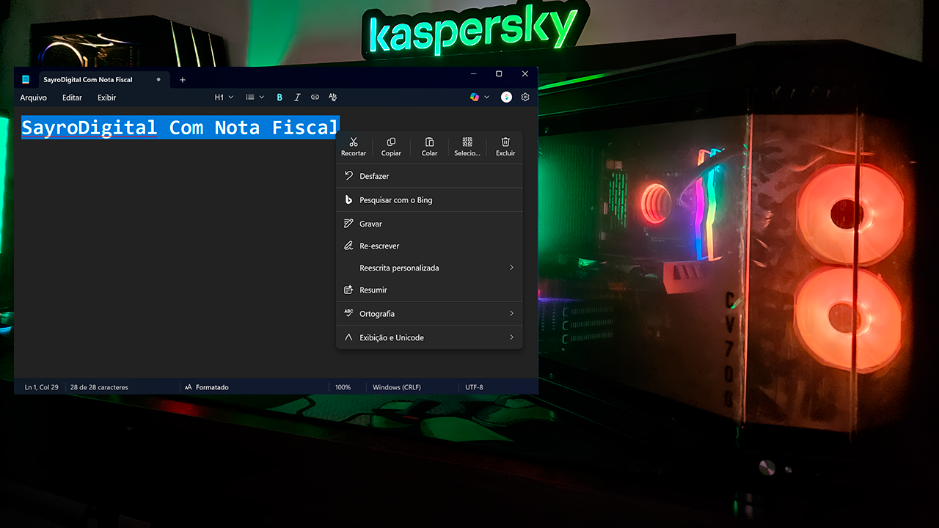The height and width of the screenshot is (528, 939).
Task: Open Notepad settings gear icon
Action: pyautogui.click(x=525, y=98)
